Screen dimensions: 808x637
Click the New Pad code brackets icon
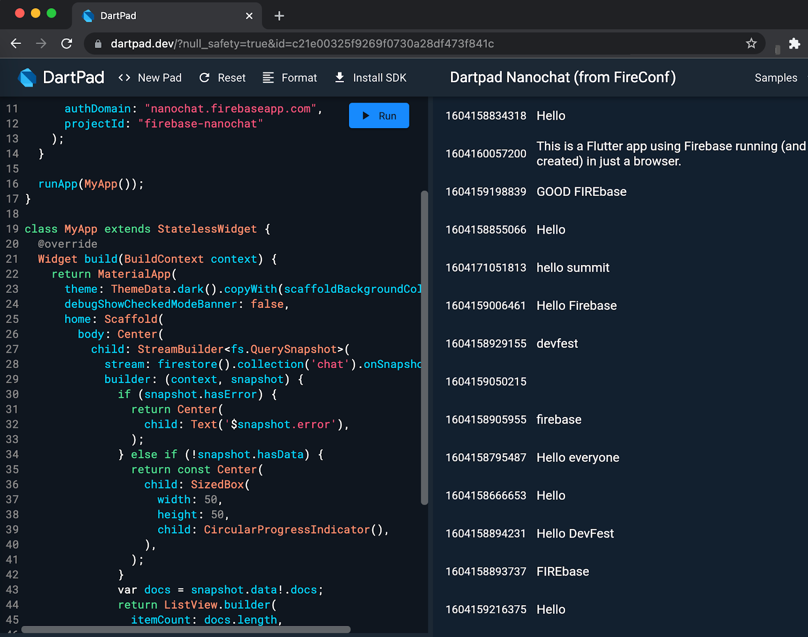(124, 78)
